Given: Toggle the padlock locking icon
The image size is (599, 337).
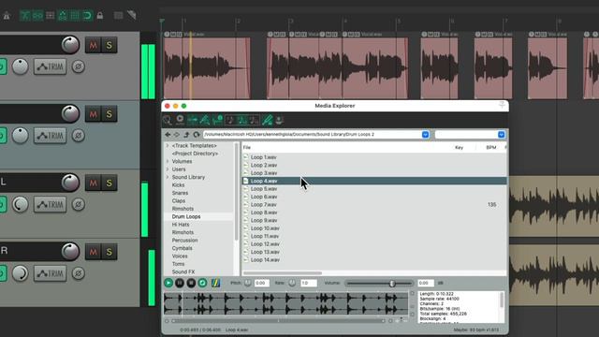Looking at the screenshot, I should 100,16.
